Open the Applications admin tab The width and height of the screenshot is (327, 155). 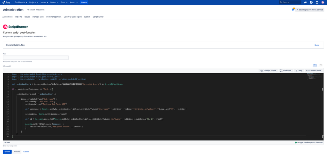click(8, 17)
